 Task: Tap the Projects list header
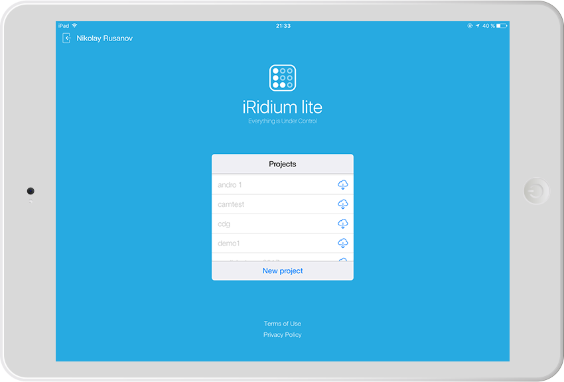(283, 164)
